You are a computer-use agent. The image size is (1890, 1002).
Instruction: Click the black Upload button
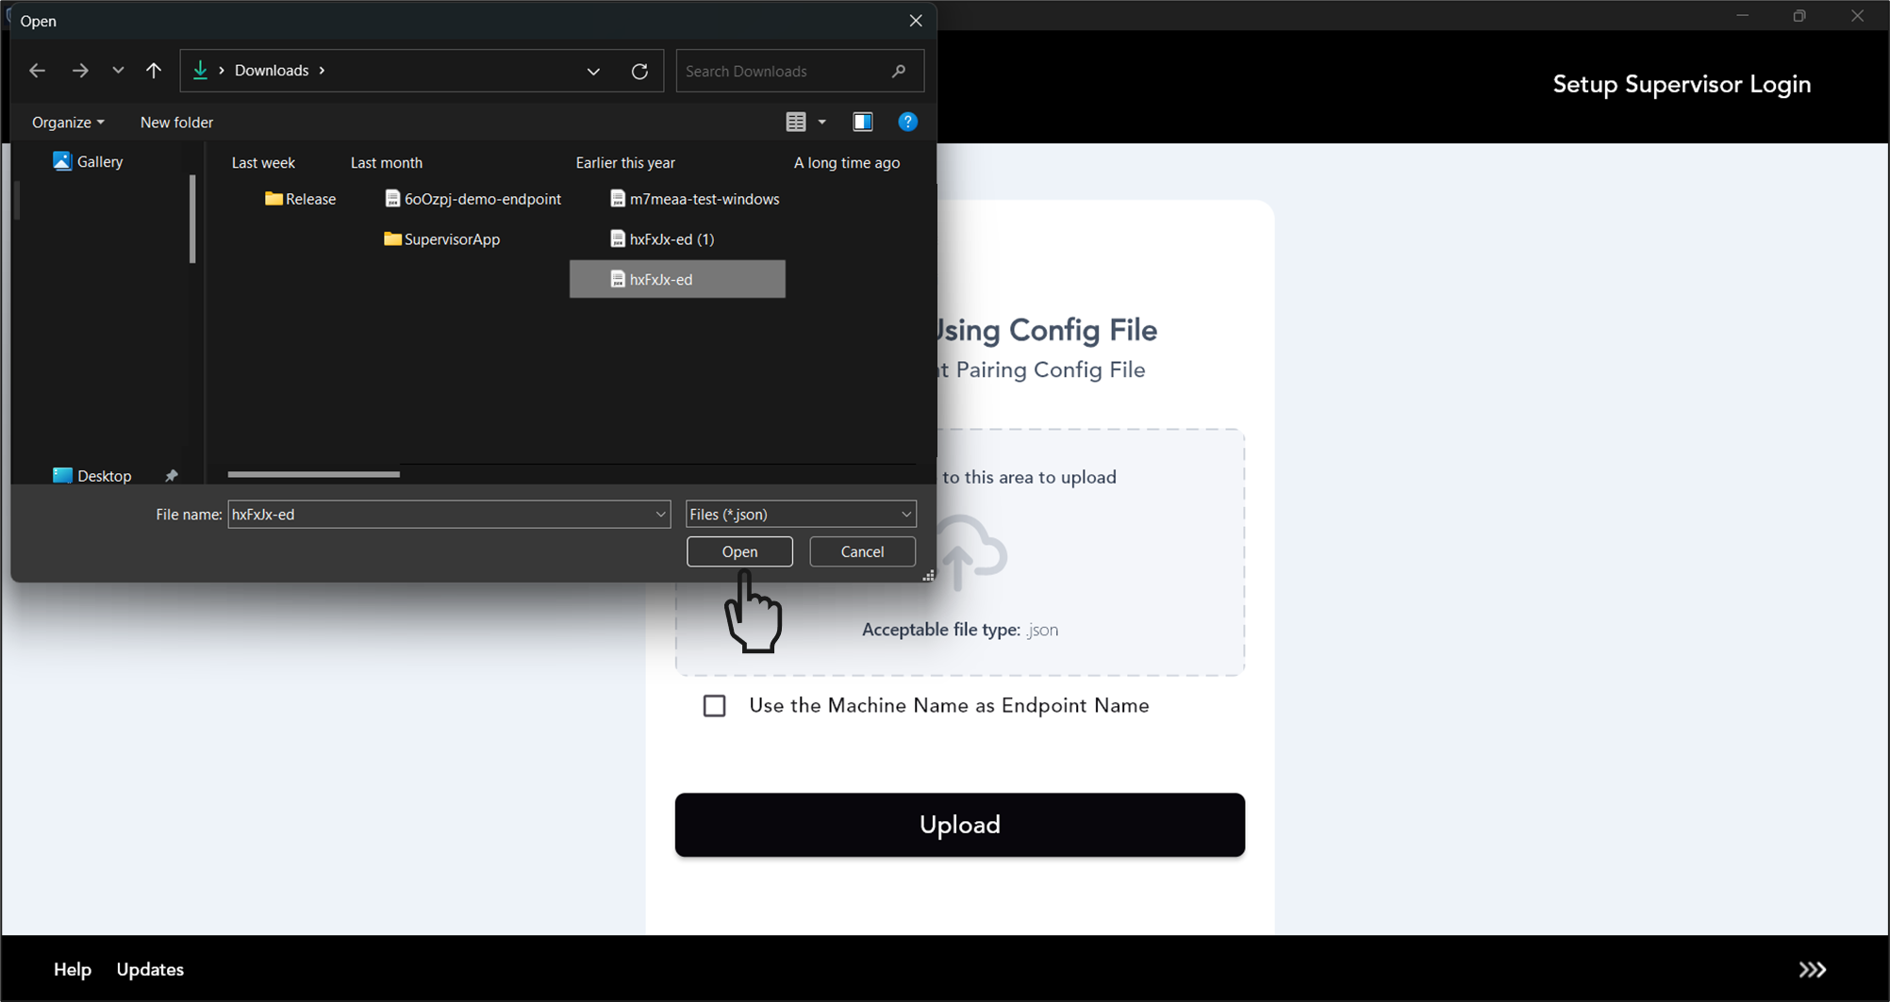[x=960, y=825]
